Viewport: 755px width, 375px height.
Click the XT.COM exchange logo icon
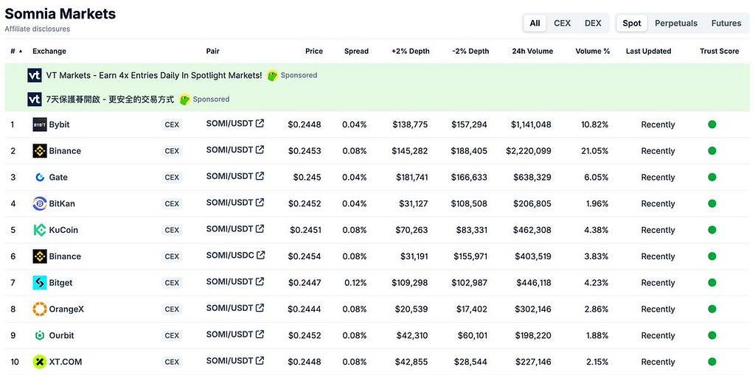point(40,362)
